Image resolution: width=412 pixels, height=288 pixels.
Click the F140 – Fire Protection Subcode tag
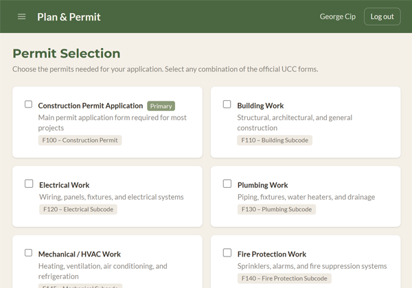click(x=284, y=278)
